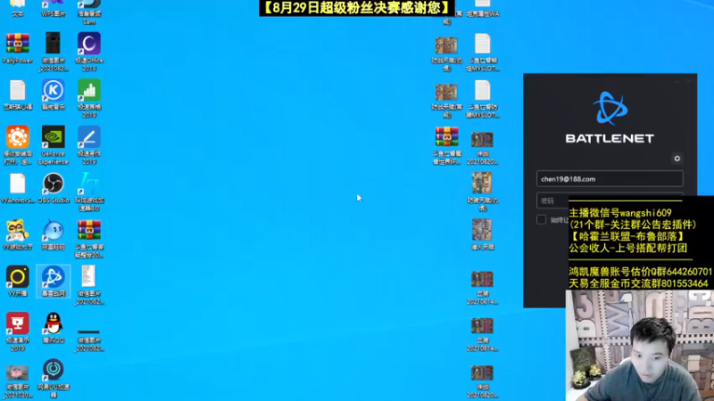The image size is (714, 401).
Task: Select the WinRAR archive in right icon column
Action: pos(447,145)
